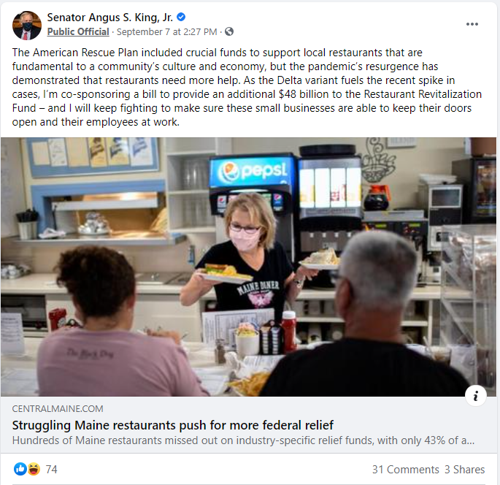
Task: Open the September 7 at 2:27 PM timestamp
Action: click(166, 32)
